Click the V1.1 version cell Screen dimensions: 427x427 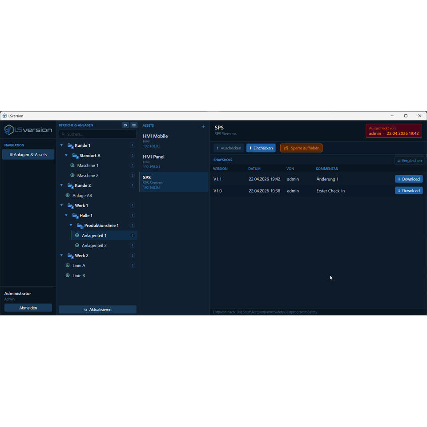click(x=218, y=179)
